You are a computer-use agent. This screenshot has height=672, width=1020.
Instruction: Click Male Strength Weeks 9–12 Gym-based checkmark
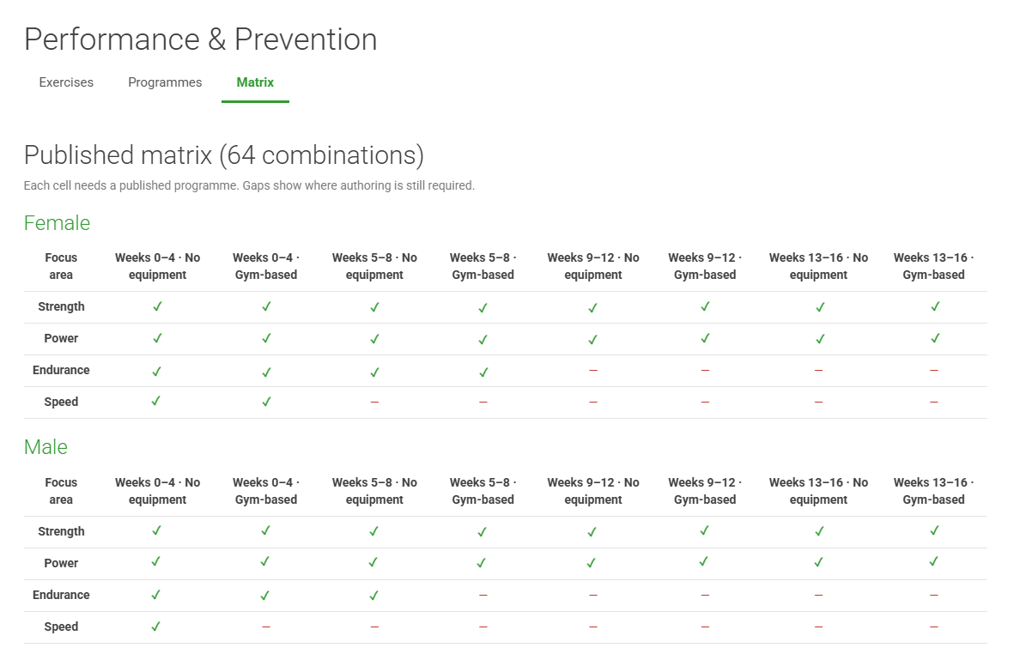pos(705,531)
